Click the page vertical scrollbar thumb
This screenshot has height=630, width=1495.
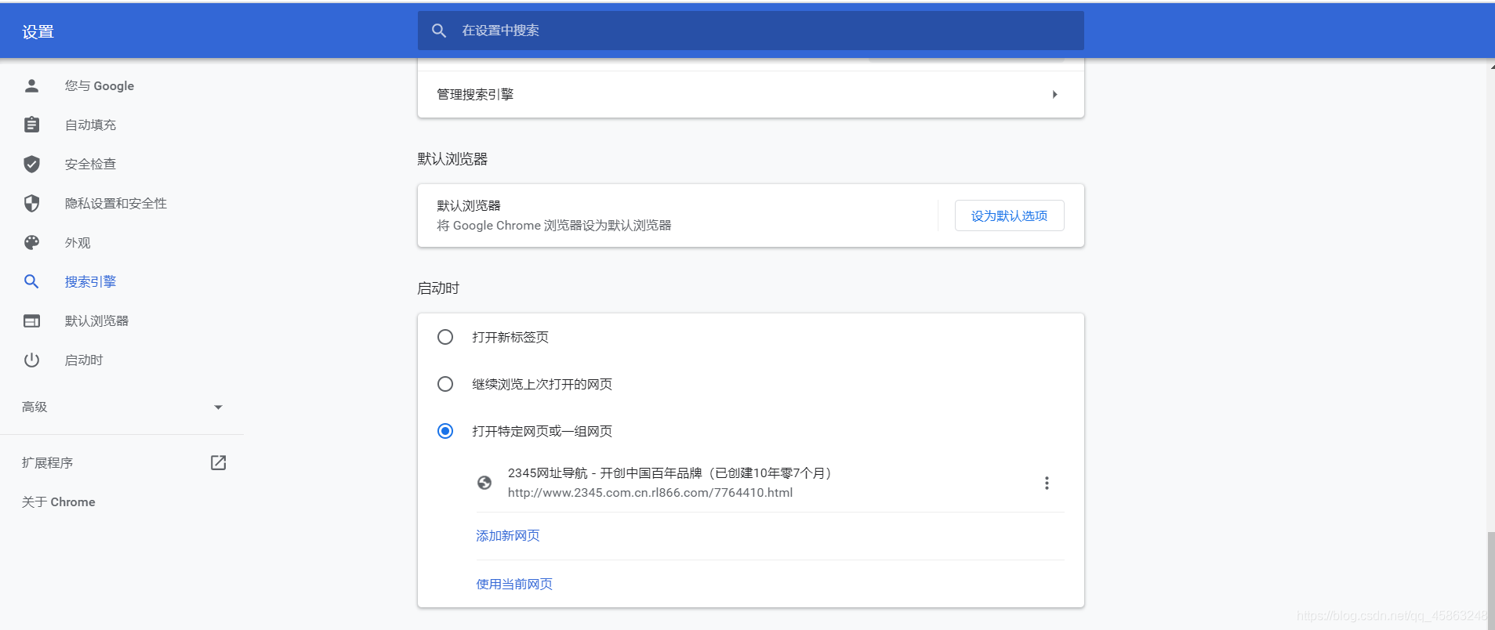click(x=1490, y=580)
